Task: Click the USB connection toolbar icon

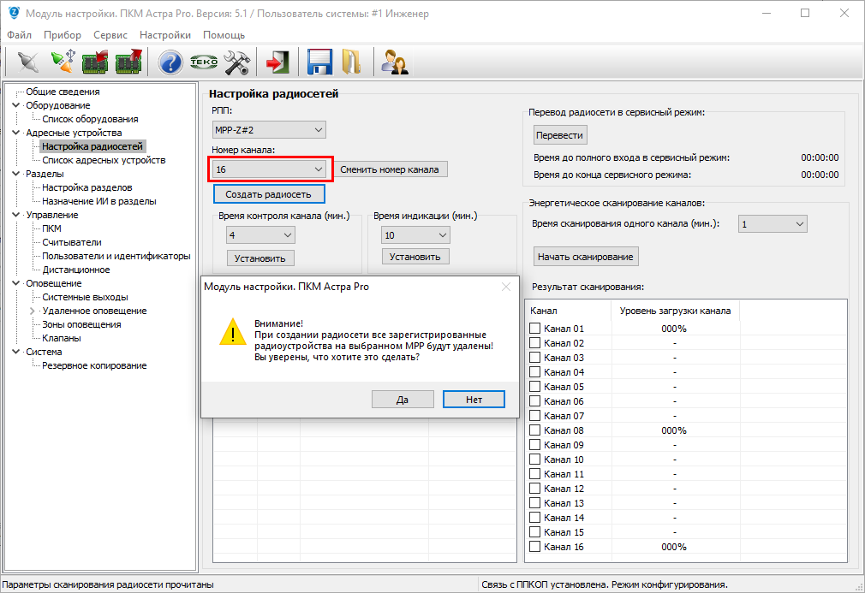Action: 62,62
